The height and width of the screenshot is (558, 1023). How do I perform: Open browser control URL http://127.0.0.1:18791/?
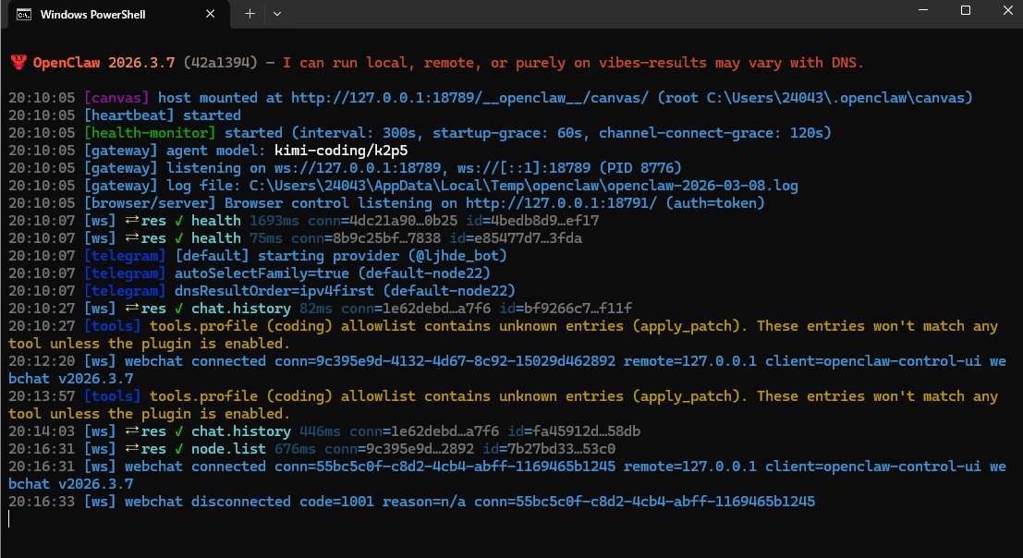coord(561,203)
